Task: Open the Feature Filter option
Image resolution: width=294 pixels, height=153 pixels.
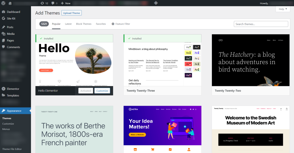Action: coord(121,24)
